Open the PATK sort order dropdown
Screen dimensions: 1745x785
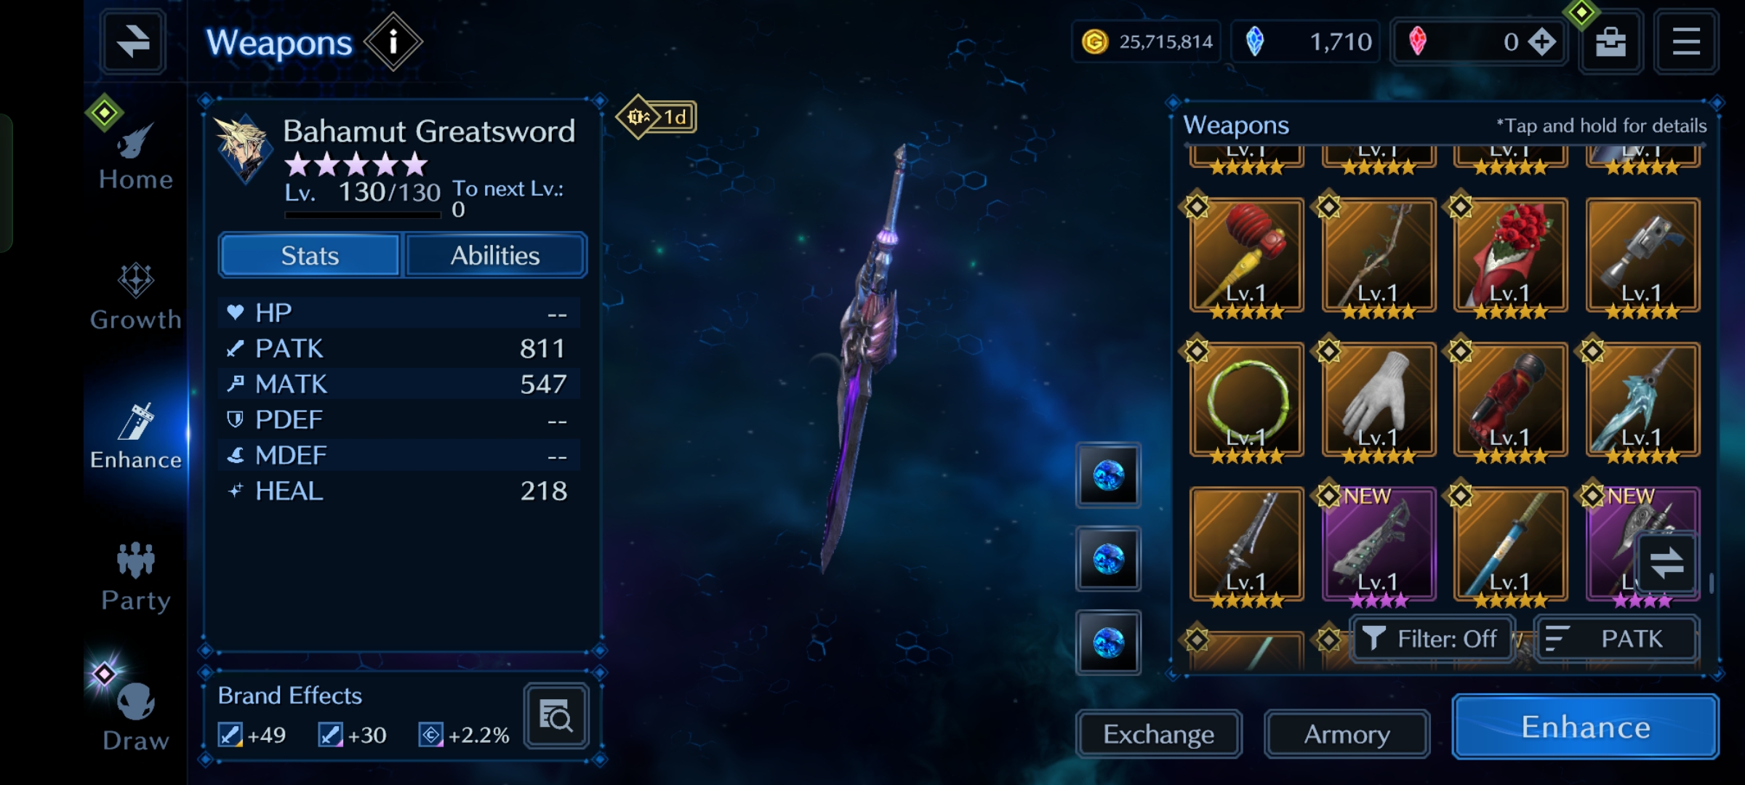pos(1617,638)
